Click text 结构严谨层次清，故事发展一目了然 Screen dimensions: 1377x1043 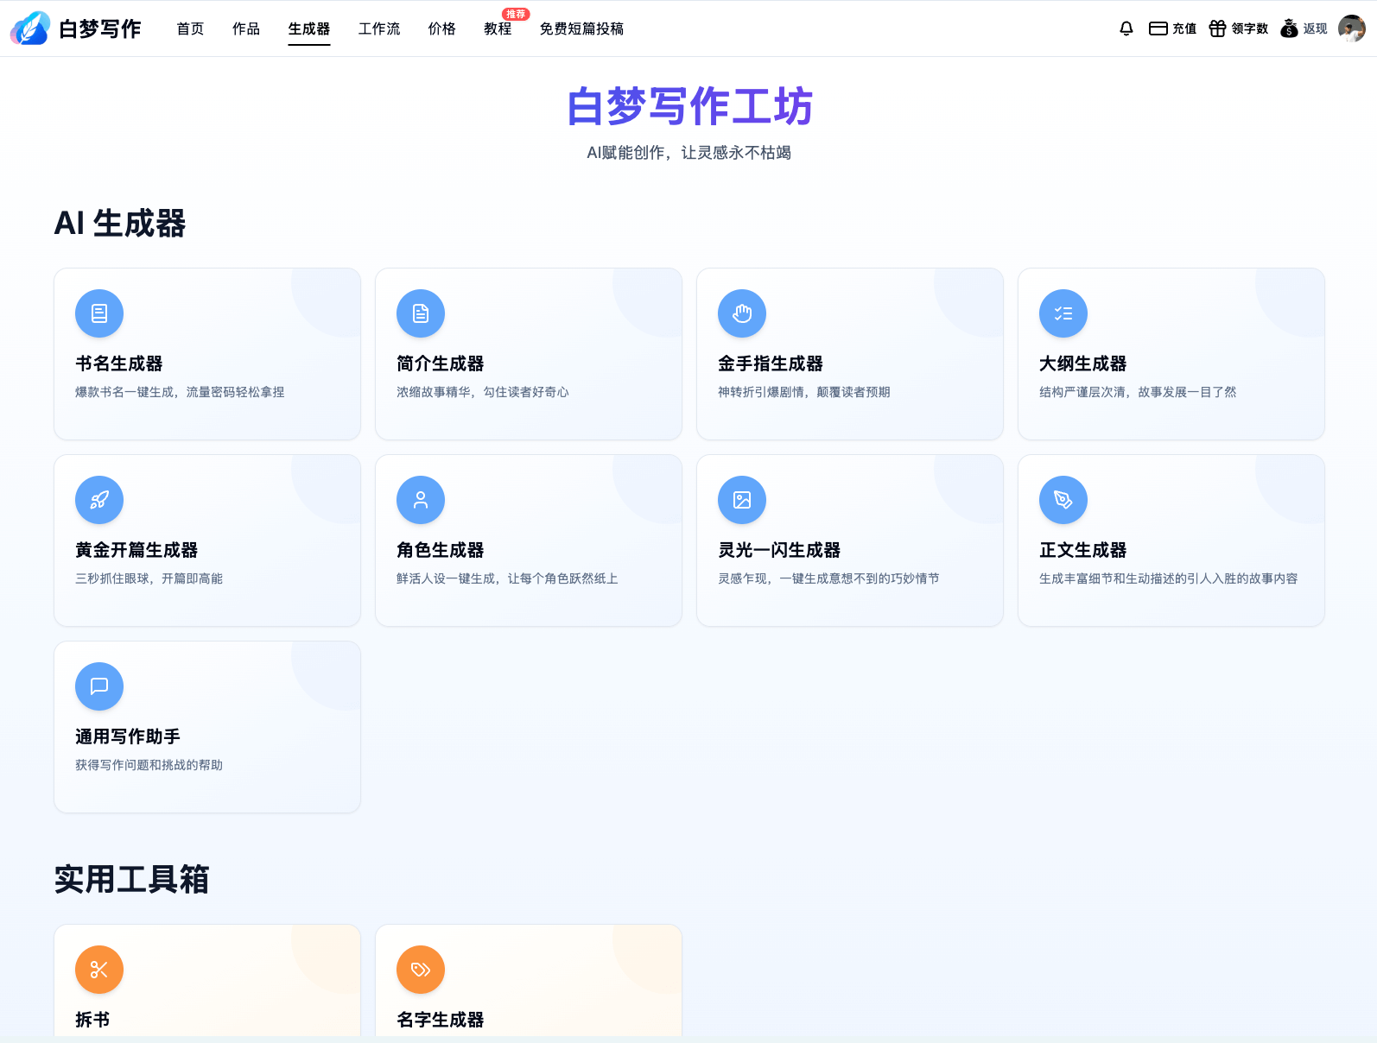[x=1138, y=392]
